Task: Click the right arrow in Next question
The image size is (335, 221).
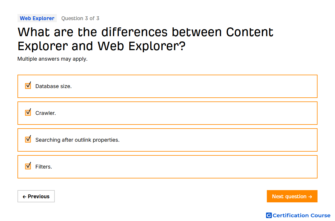Action: click(x=310, y=197)
